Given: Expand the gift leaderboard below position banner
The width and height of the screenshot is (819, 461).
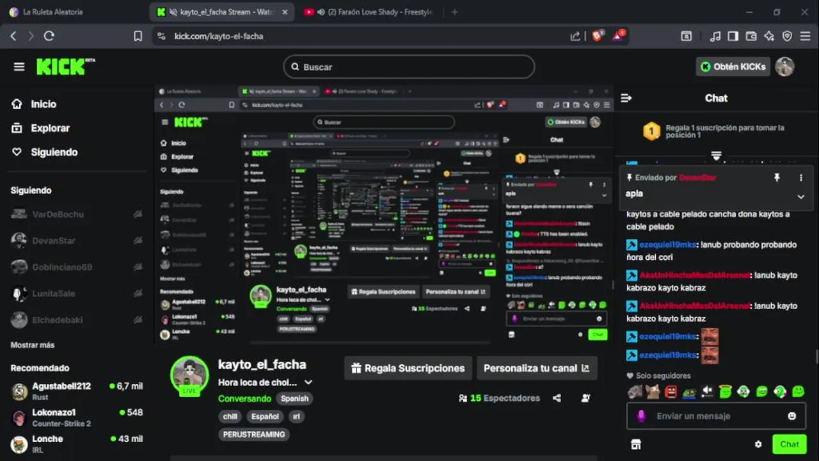Looking at the screenshot, I should click(x=716, y=156).
